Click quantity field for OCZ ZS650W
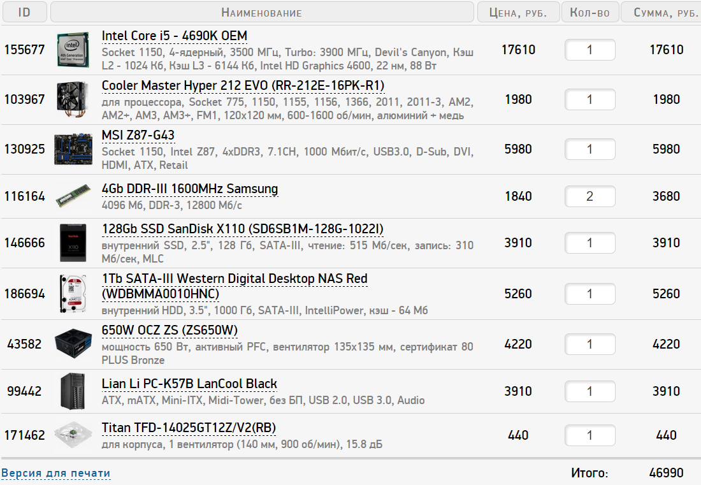Image resolution: width=701 pixels, height=485 pixels. [x=589, y=344]
